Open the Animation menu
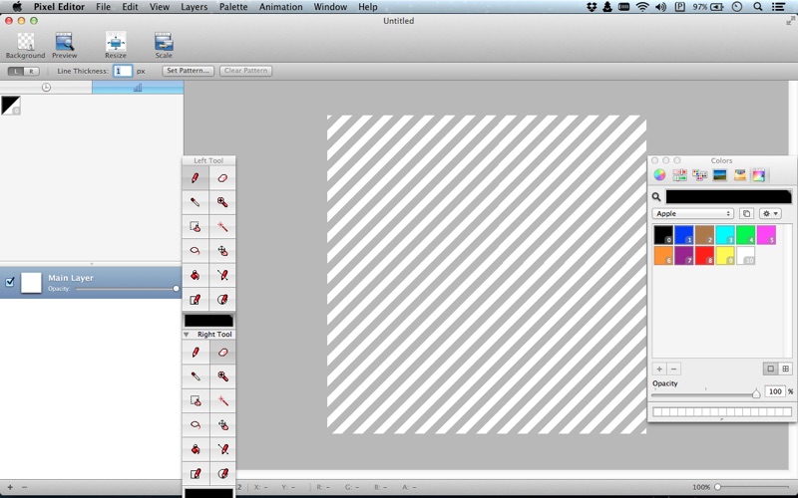The height and width of the screenshot is (498, 798). [281, 7]
